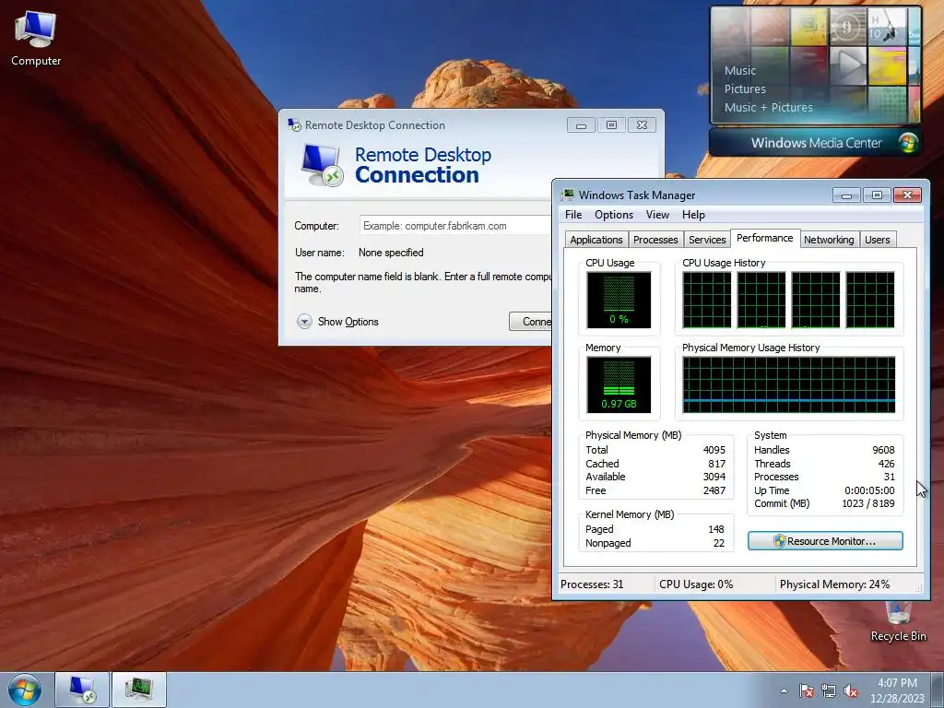Switch to the Processes tab
The height and width of the screenshot is (708, 944).
pyautogui.click(x=655, y=240)
